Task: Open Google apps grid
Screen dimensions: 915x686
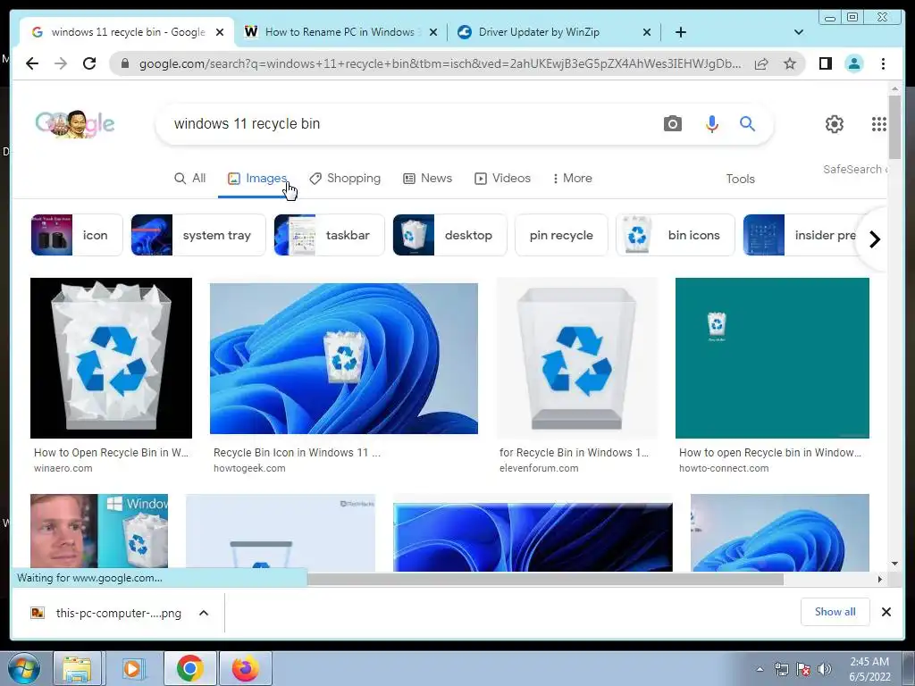Action: (x=879, y=123)
